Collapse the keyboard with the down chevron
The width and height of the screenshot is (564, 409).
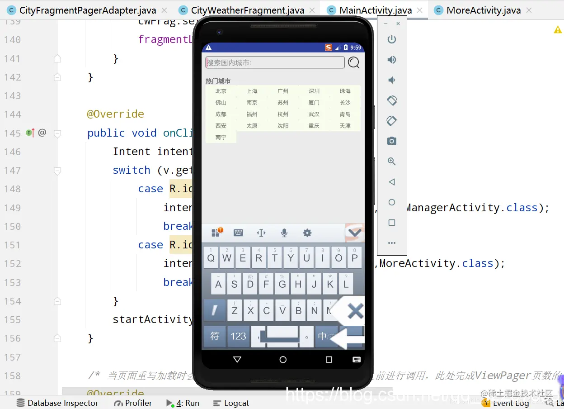tap(354, 233)
